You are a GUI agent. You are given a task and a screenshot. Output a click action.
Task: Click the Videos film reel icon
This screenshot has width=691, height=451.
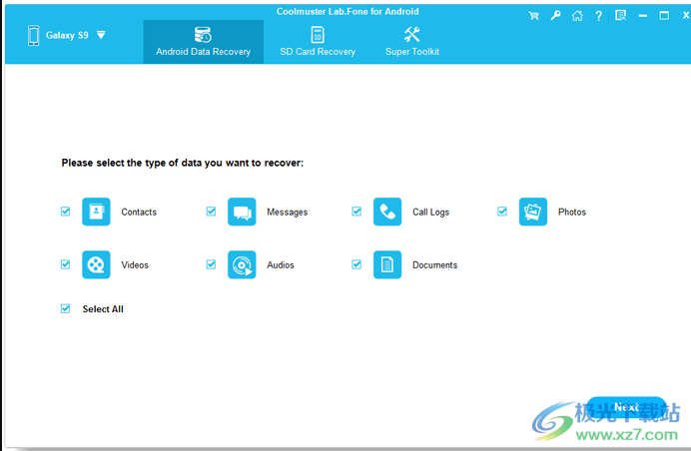coord(96,264)
